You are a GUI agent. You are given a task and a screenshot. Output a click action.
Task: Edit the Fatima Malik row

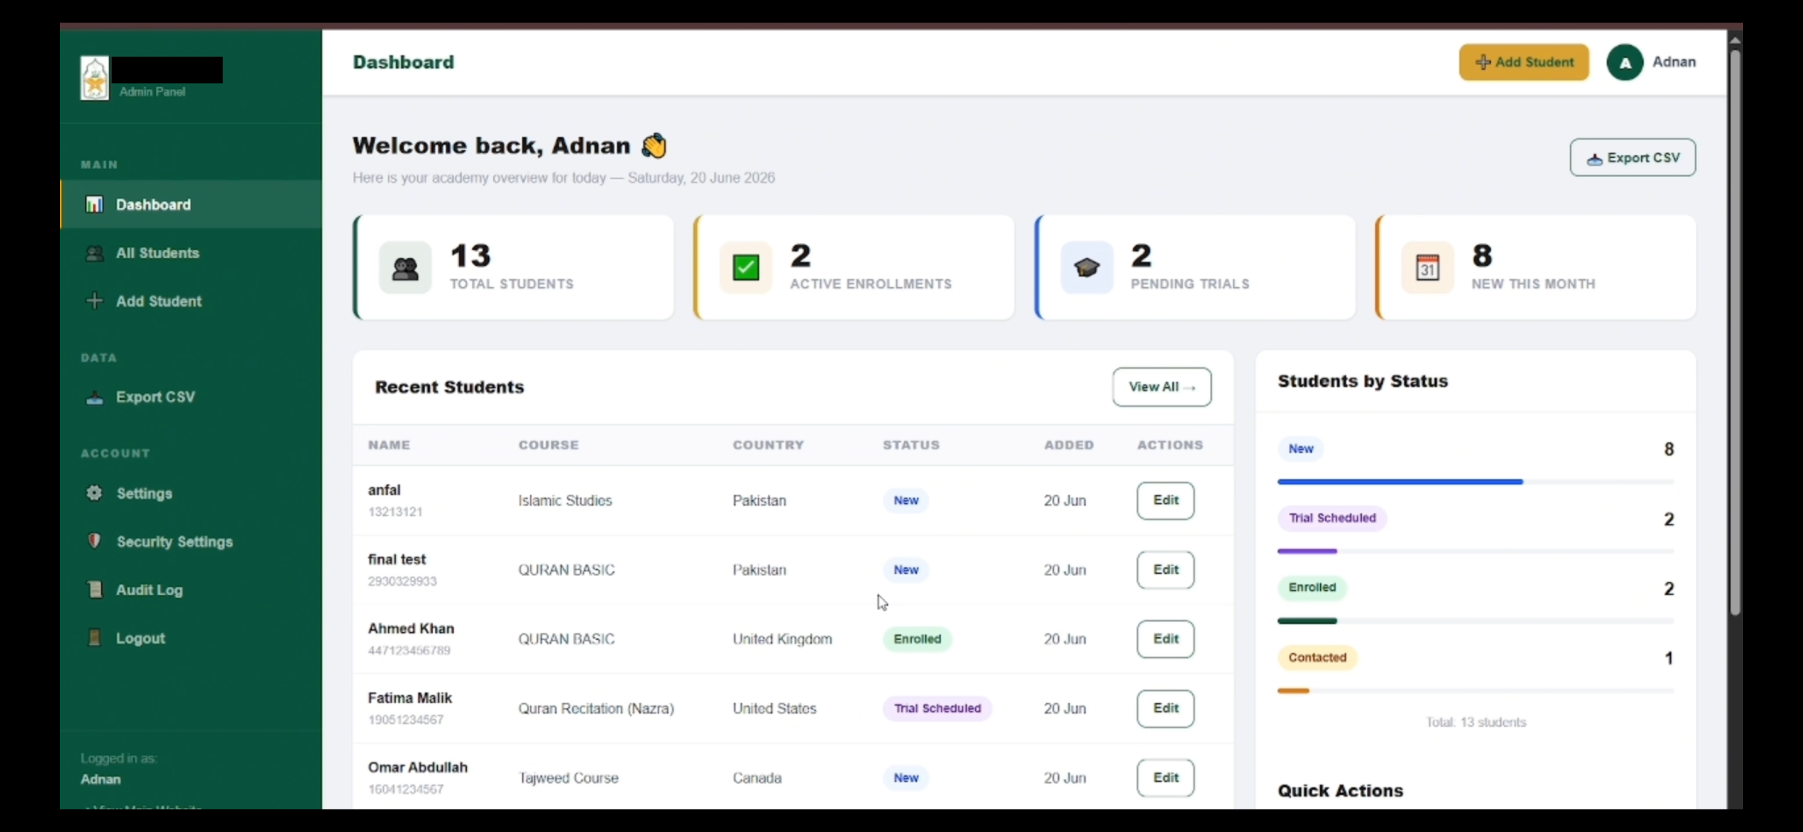[1165, 708]
